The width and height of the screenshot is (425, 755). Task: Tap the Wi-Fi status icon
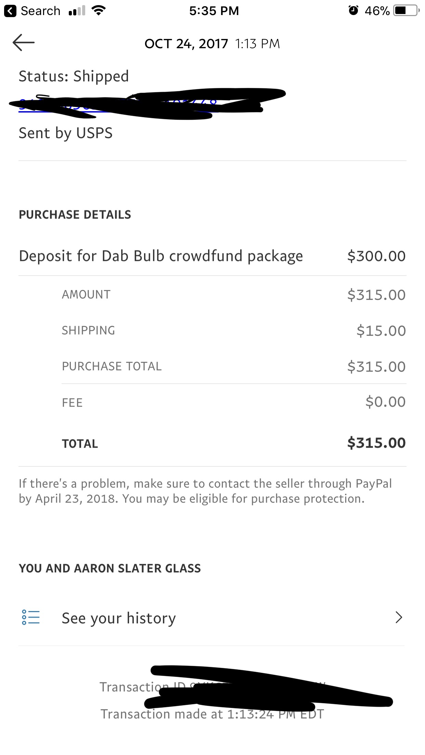99,11
